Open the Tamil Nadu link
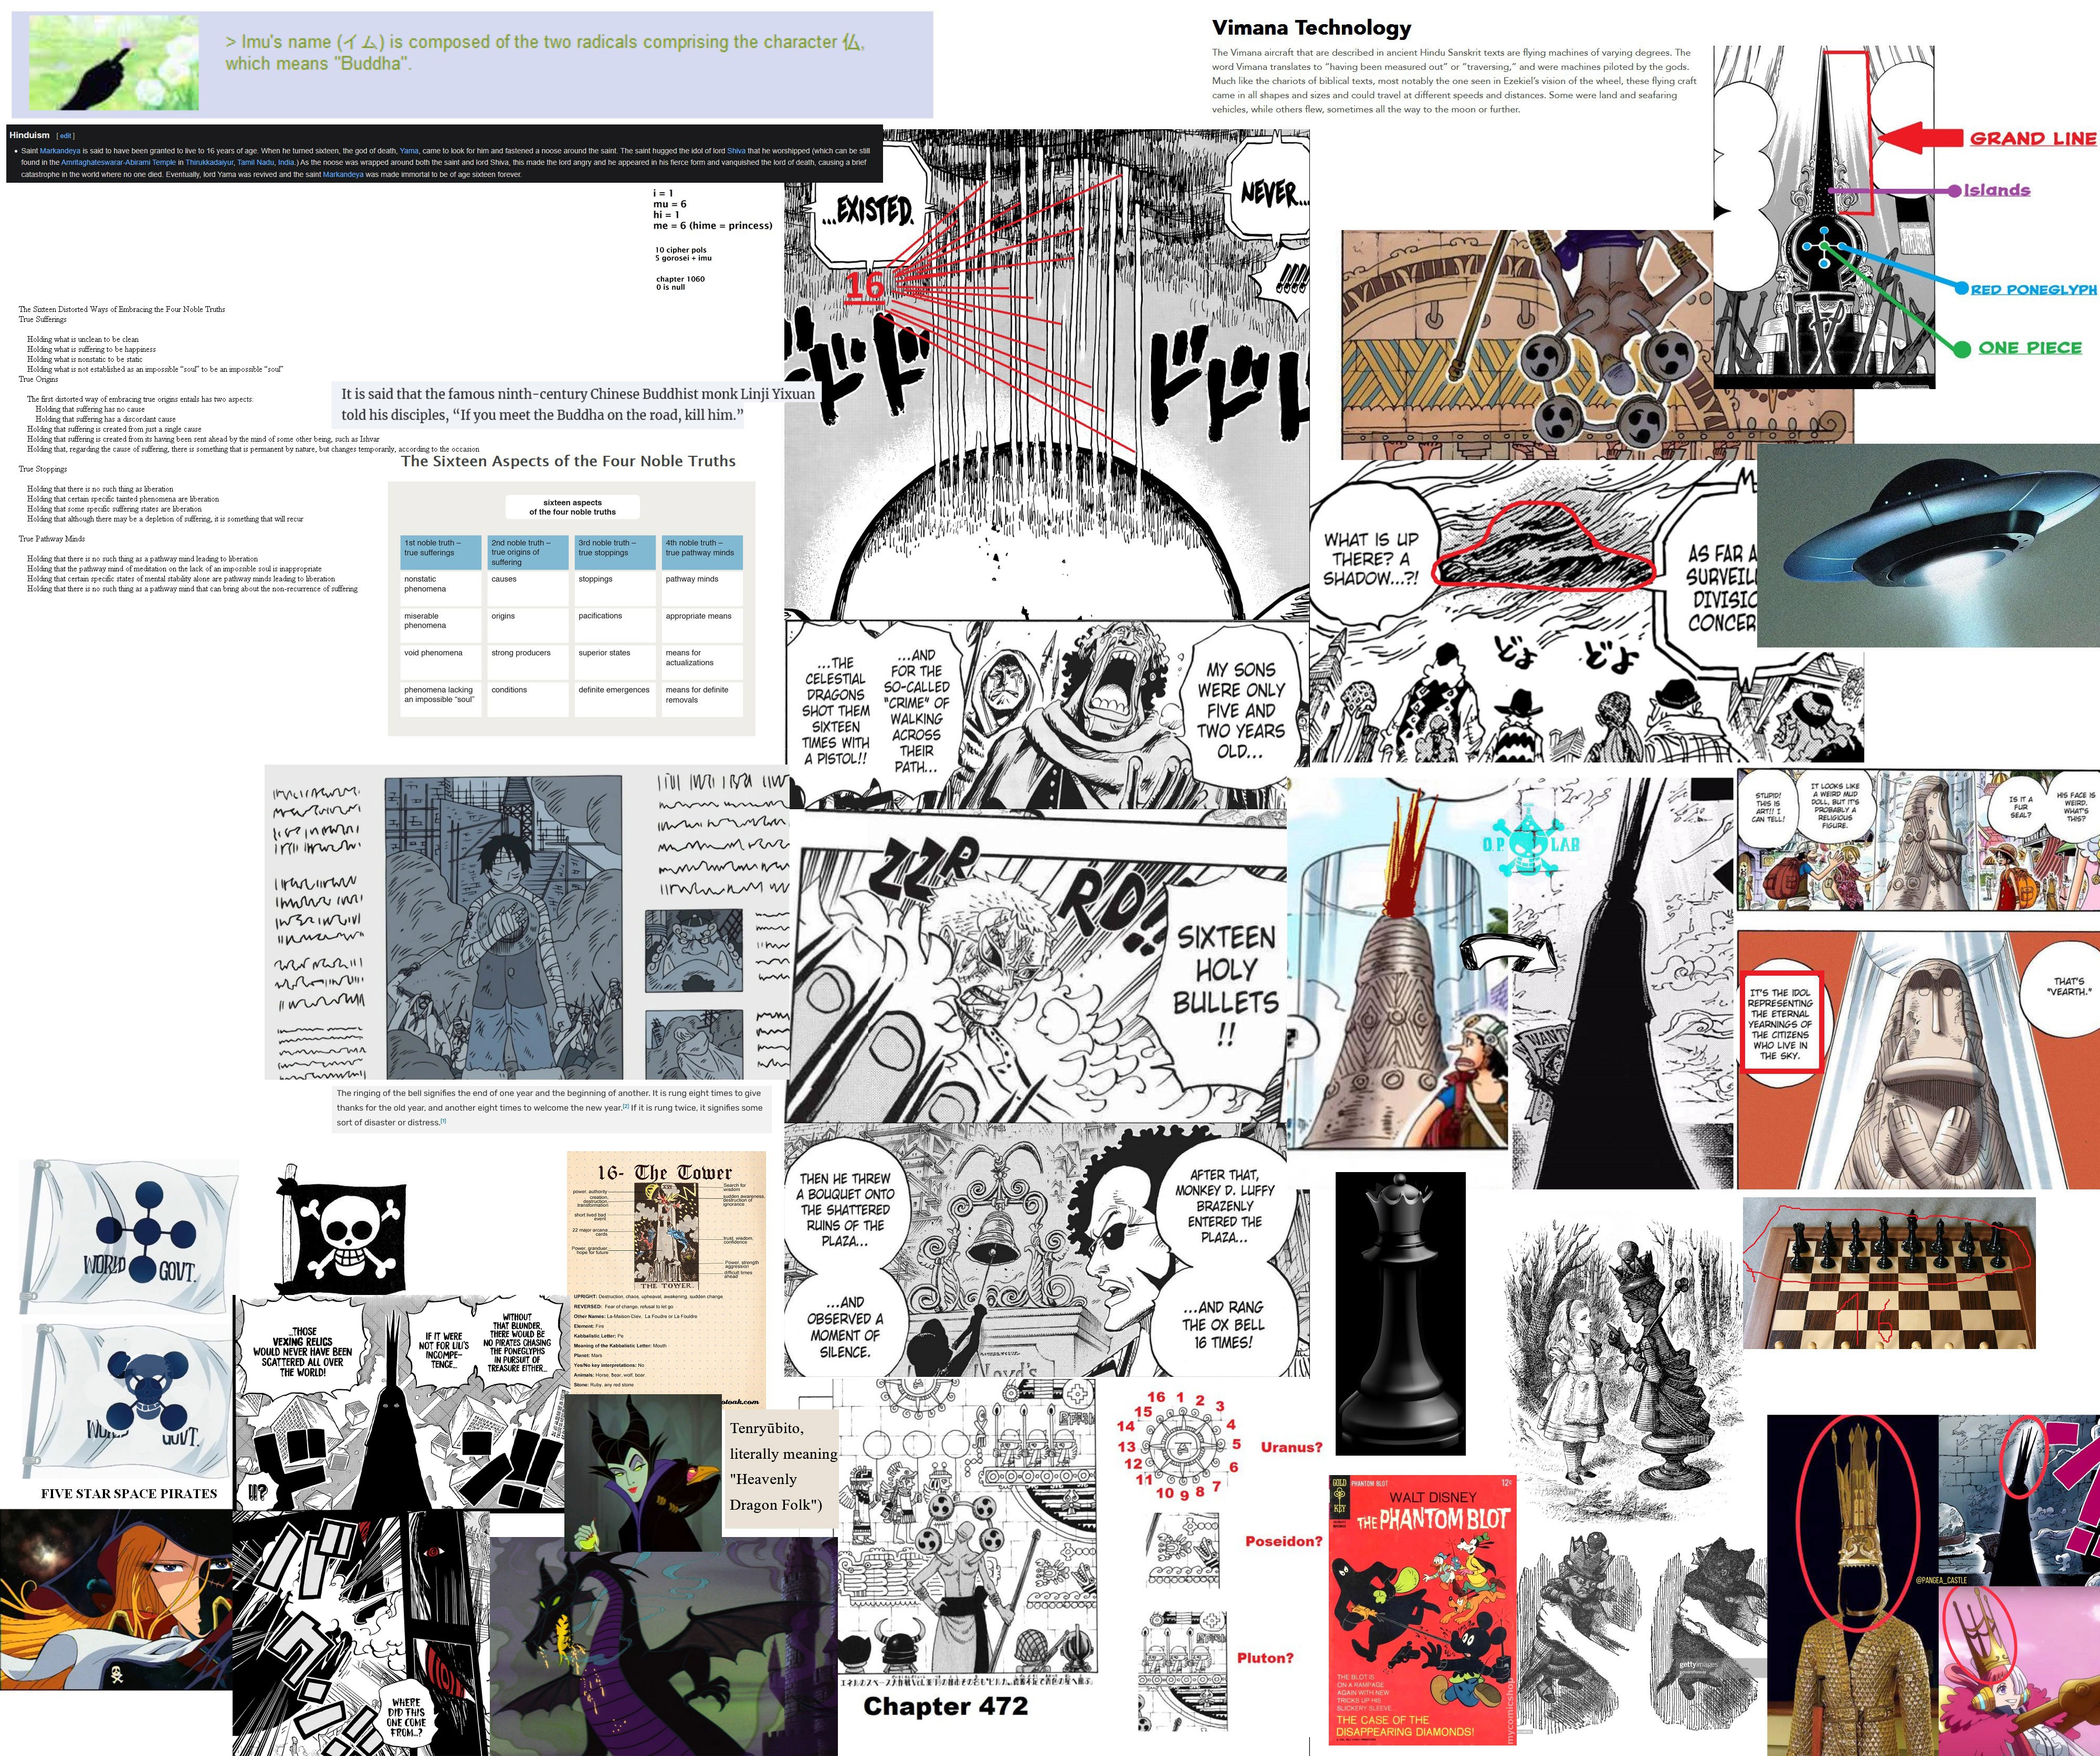Screen dimensions: 2100x1756 (x=256, y=162)
